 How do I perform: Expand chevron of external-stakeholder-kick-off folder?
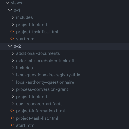point(13,61)
